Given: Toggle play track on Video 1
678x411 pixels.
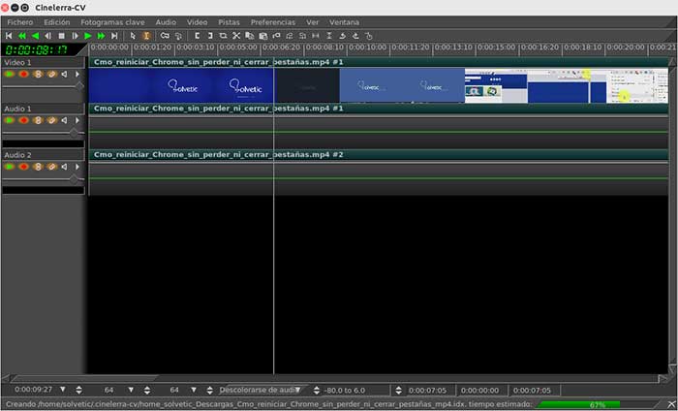Looking at the screenshot, I should click(10, 74).
